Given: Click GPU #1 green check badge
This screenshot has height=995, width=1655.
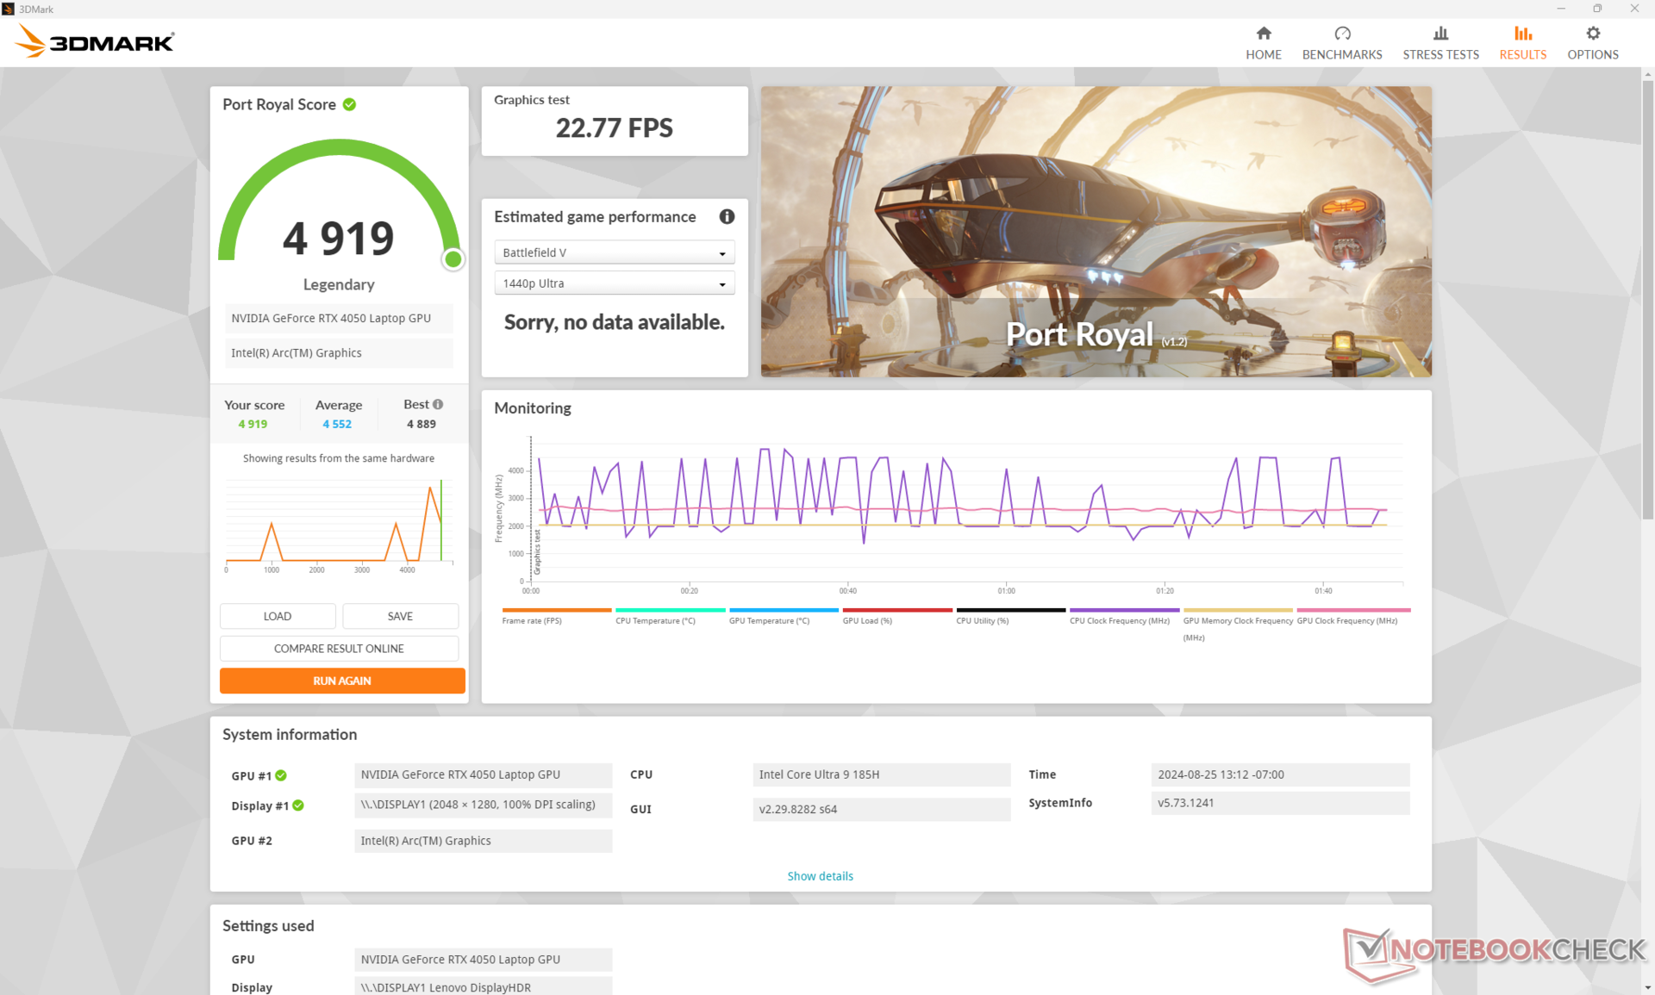Looking at the screenshot, I should (x=281, y=775).
